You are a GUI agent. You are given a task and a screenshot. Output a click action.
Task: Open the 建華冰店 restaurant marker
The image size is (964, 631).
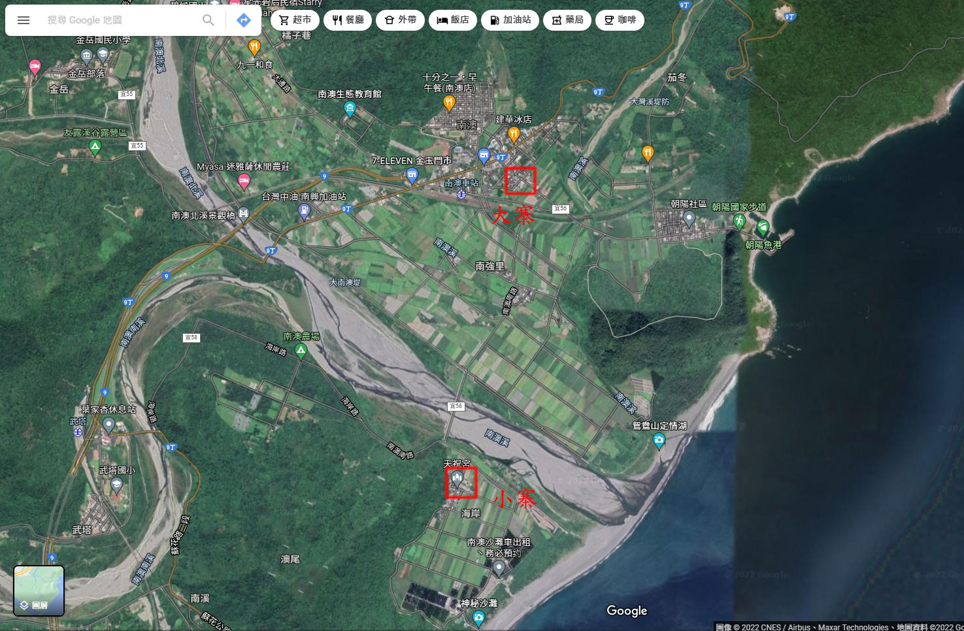[x=514, y=135]
